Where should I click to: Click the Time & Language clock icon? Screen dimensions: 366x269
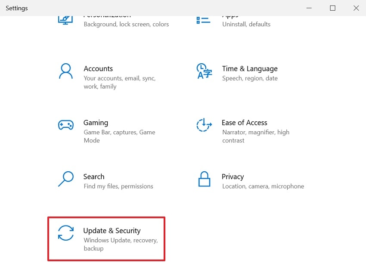point(204,71)
